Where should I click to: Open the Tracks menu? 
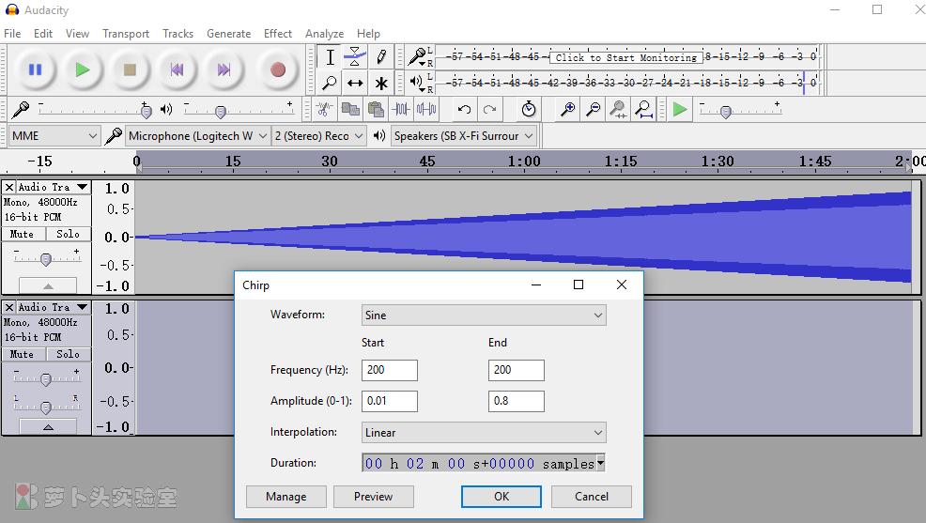[x=177, y=34]
